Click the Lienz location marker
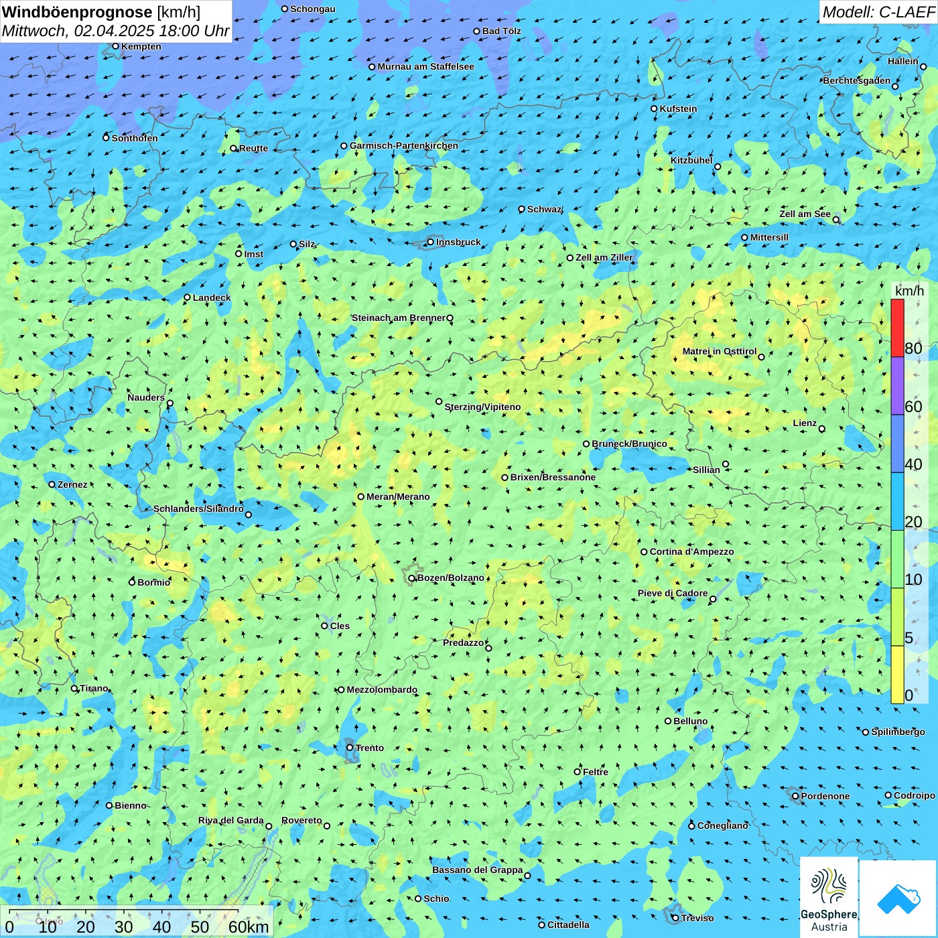Viewport: 938px width, 938px height. click(x=822, y=429)
